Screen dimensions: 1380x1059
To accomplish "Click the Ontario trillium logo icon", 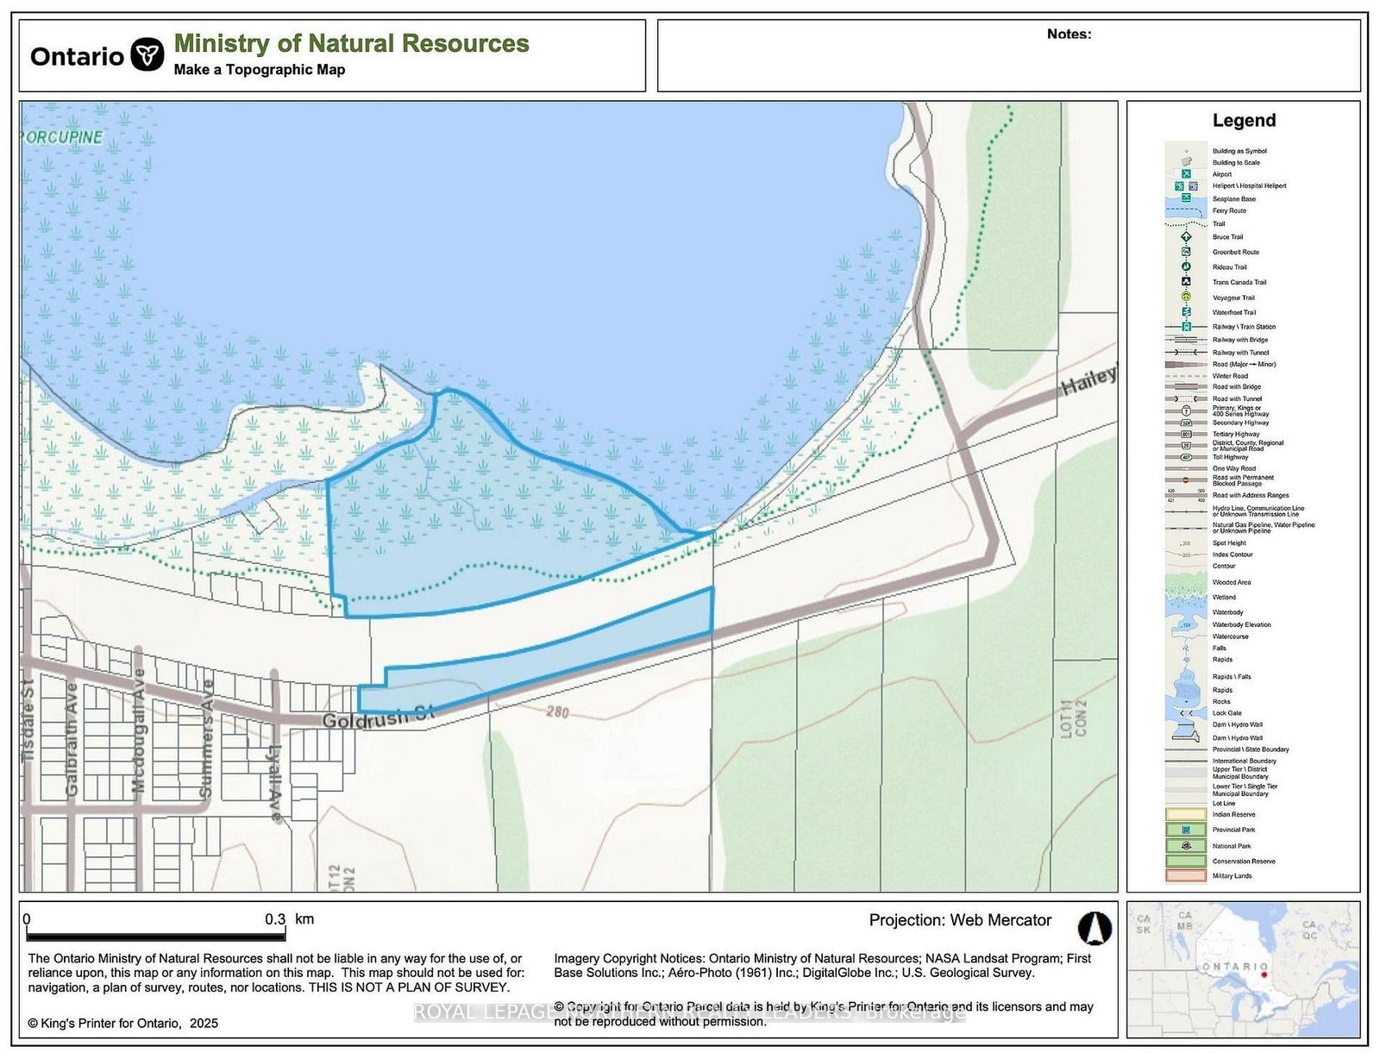I will tap(147, 55).
